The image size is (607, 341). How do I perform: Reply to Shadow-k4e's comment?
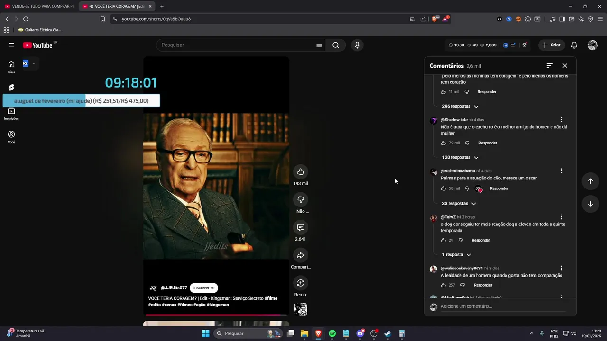pyautogui.click(x=487, y=143)
